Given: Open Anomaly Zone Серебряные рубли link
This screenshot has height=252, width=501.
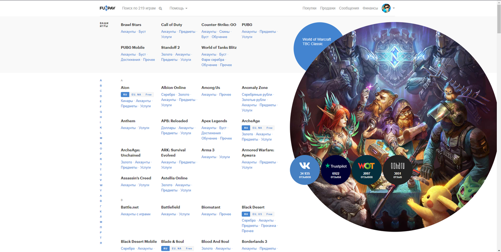Looking at the screenshot, I should click(257, 95).
